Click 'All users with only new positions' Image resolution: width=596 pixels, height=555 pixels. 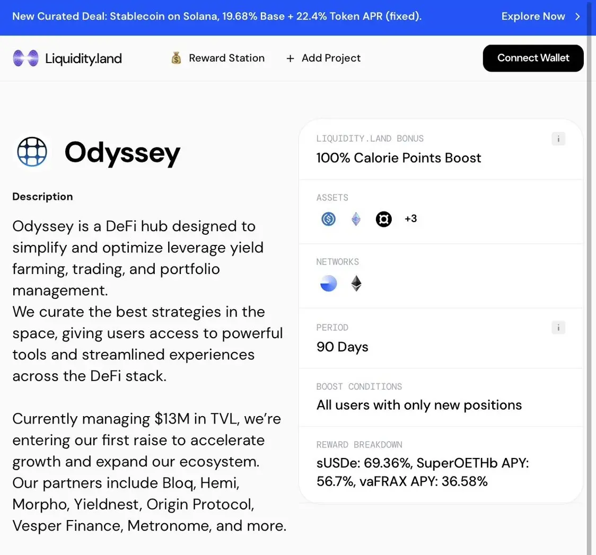419,405
